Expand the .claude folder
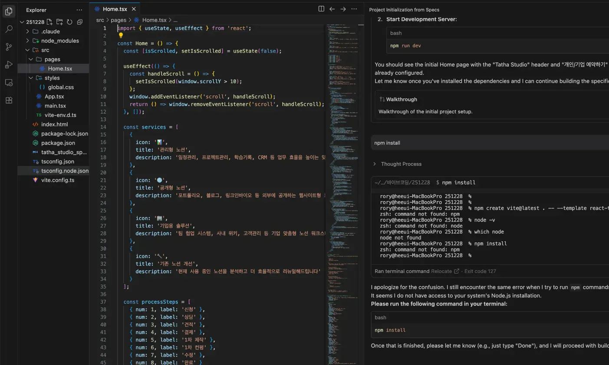 28,31
